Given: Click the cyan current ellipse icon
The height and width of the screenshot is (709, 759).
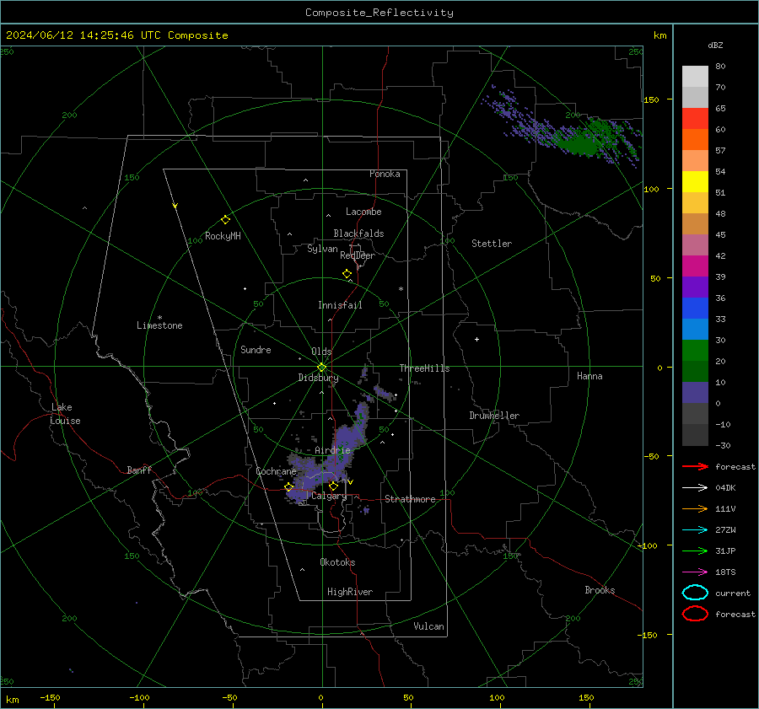Looking at the screenshot, I should (x=695, y=593).
